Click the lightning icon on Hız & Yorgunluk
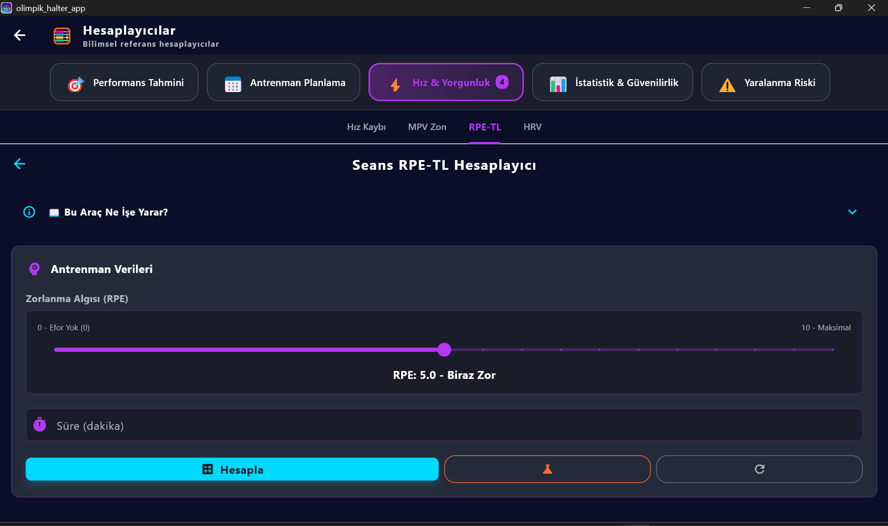Viewport: 888px width, 526px height. point(395,85)
